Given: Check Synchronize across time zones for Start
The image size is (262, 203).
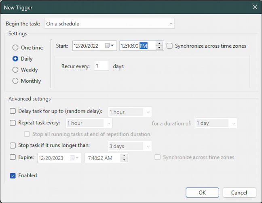Looking at the screenshot, I should 169,46.
